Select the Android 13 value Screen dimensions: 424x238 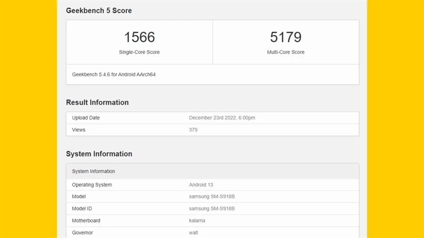pos(201,185)
